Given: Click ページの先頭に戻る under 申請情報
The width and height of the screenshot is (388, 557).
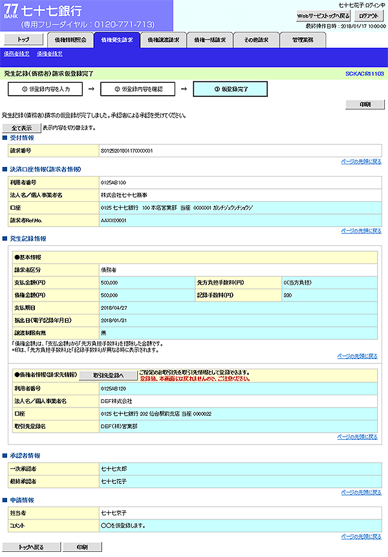Looking at the screenshot, I should pos(361,536).
